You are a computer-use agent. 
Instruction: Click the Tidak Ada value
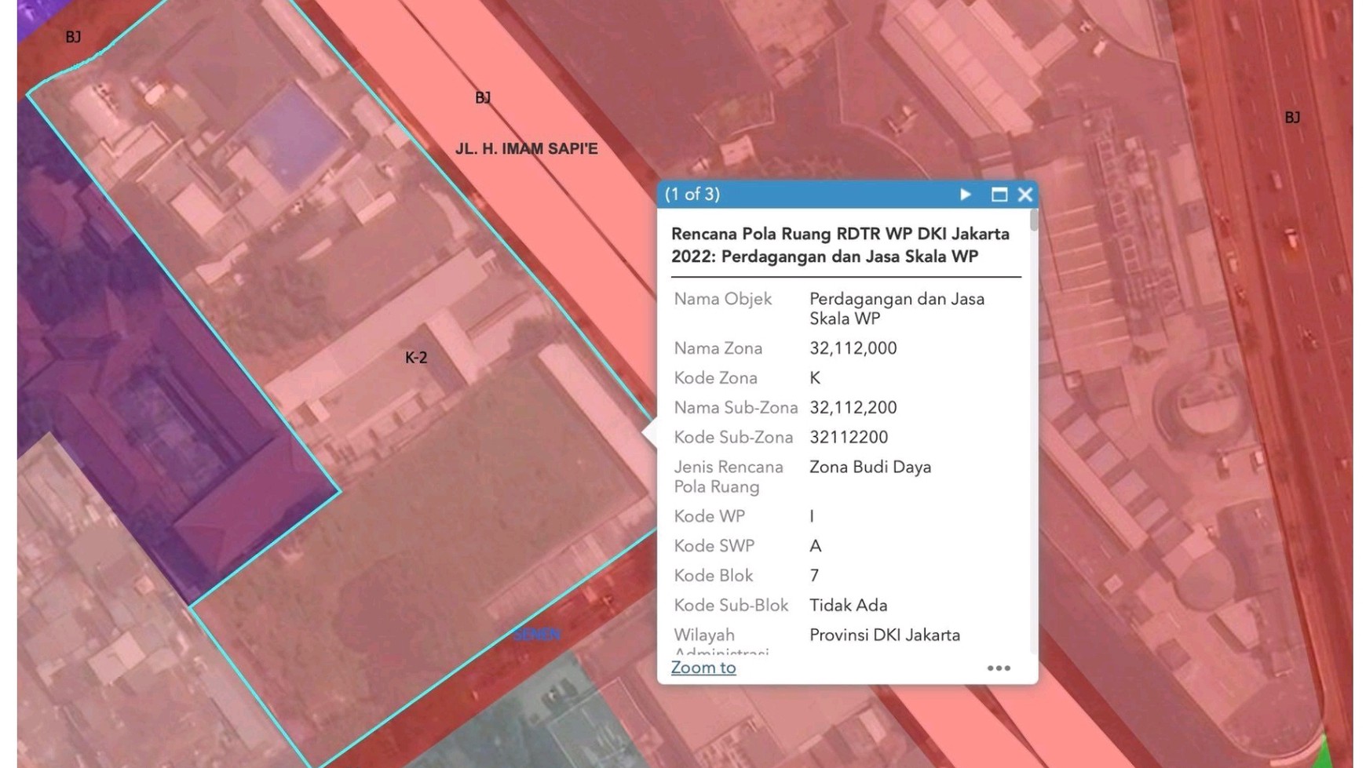coord(849,606)
